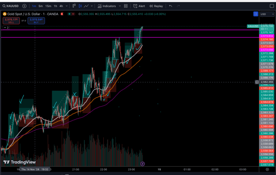Image resolution: width=276 pixels, height=175 pixels.
Task: Select the line chart style icon
Action: click(86, 6)
